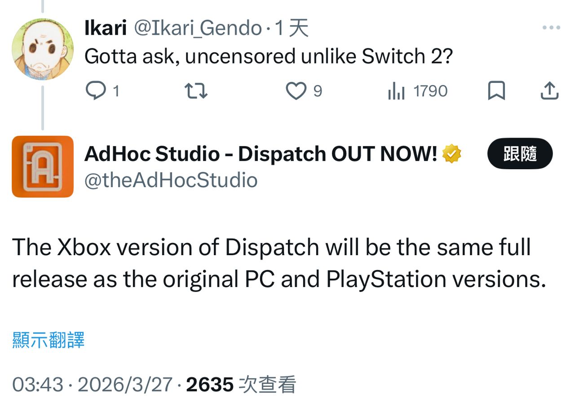The image size is (575, 400).
Task: Share Ikari's post
Action: tap(548, 91)
